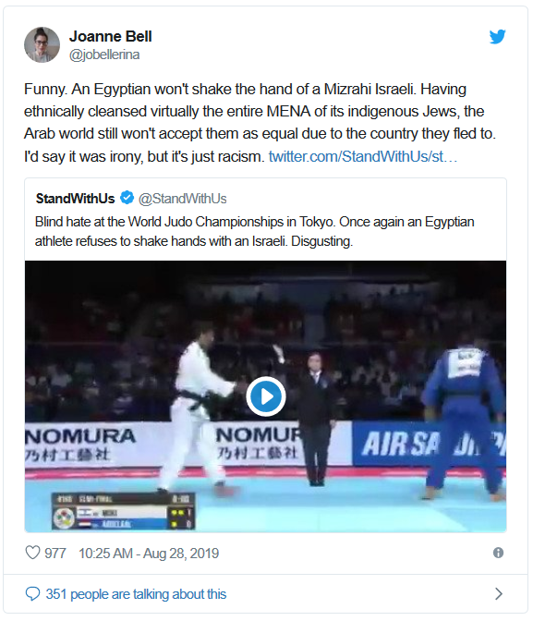Image resolution: width=533 pixels, height=621 pixels.
Task: Like the tweet with heart icon
Action: click(x=33, y=553)
